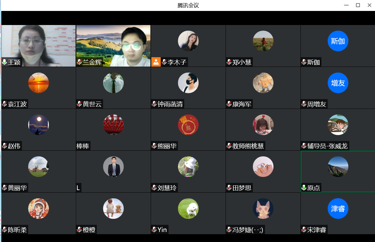Select the blue 津睿 avatar circle

338,209
